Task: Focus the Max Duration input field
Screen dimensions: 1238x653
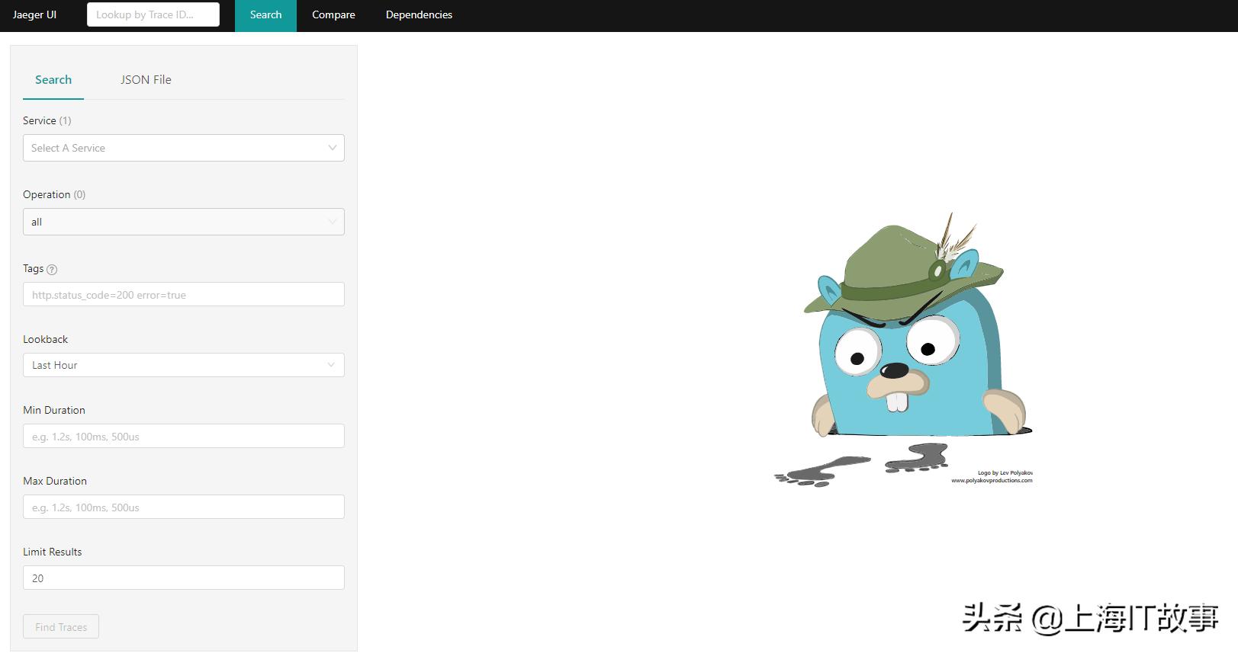Action: [x=184, y=507]
